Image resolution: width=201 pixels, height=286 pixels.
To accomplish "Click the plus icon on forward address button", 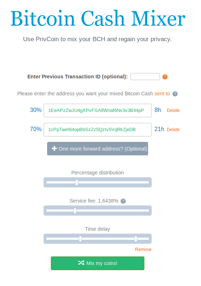I will tap(54, 148).
